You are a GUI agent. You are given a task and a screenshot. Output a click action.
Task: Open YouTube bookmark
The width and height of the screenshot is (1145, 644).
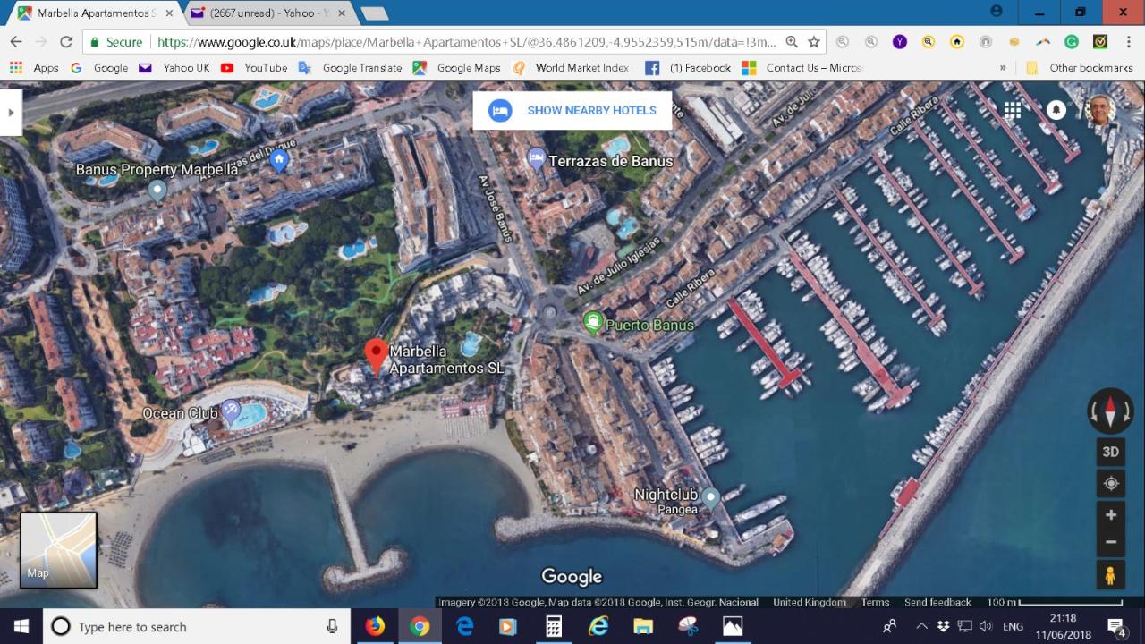pos(254,68)
